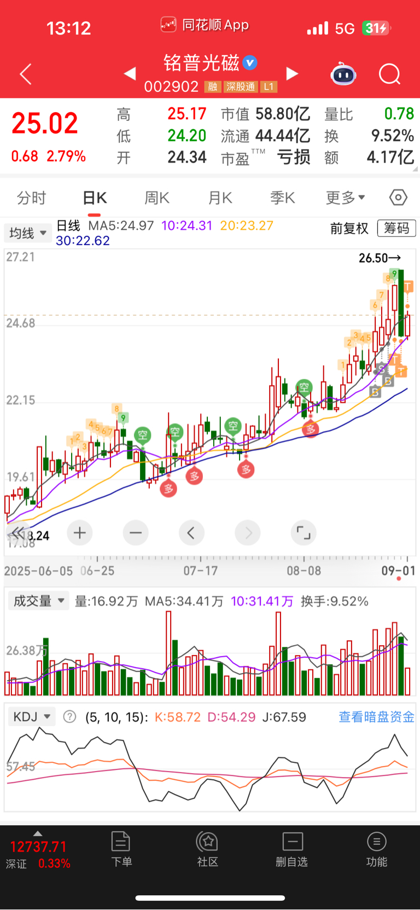Move chart left with the chevron button

tap(191, 532)
